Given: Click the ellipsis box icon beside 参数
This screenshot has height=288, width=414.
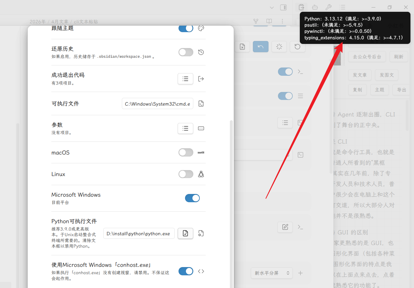Looking at the screenshot, I should tap(201, 128).
